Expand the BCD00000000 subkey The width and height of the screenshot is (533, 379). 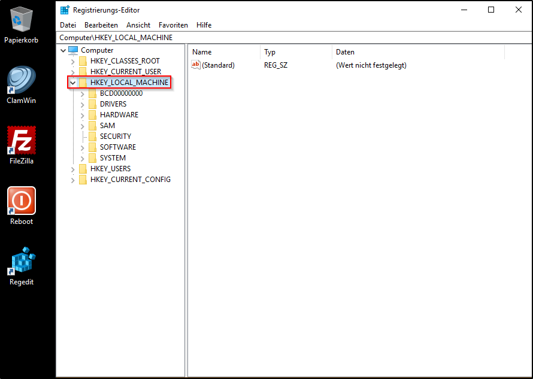pos(82,94)
